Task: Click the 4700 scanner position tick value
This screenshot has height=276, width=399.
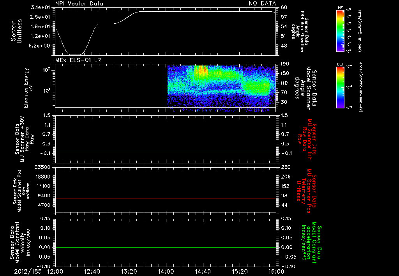Action: (x=44, y=205)
